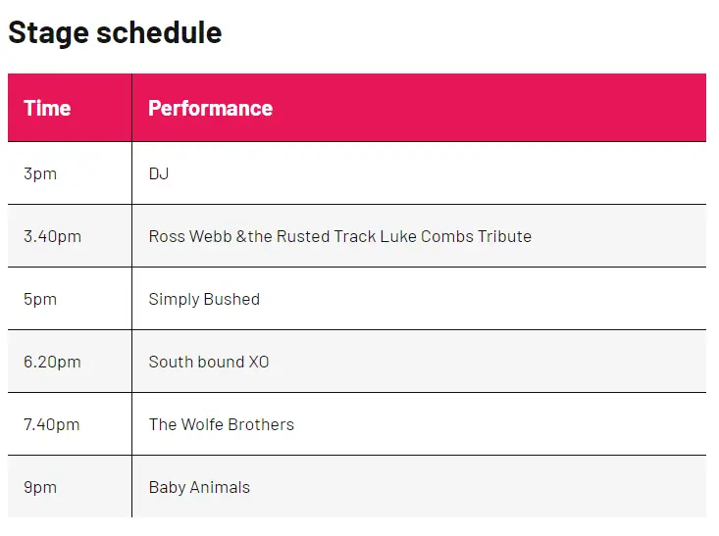Screen dimensions: 719x536
Task: Click the word Animals in last row
Action: [x=220, y=487]
